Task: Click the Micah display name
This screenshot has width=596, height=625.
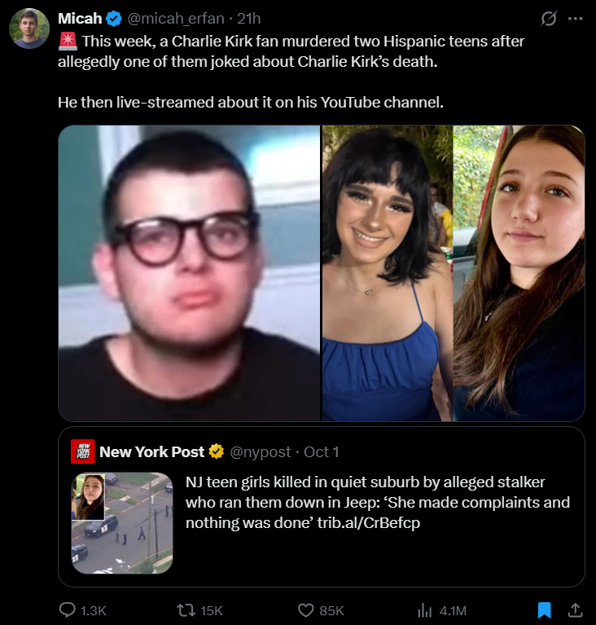Action: [80, 19]
